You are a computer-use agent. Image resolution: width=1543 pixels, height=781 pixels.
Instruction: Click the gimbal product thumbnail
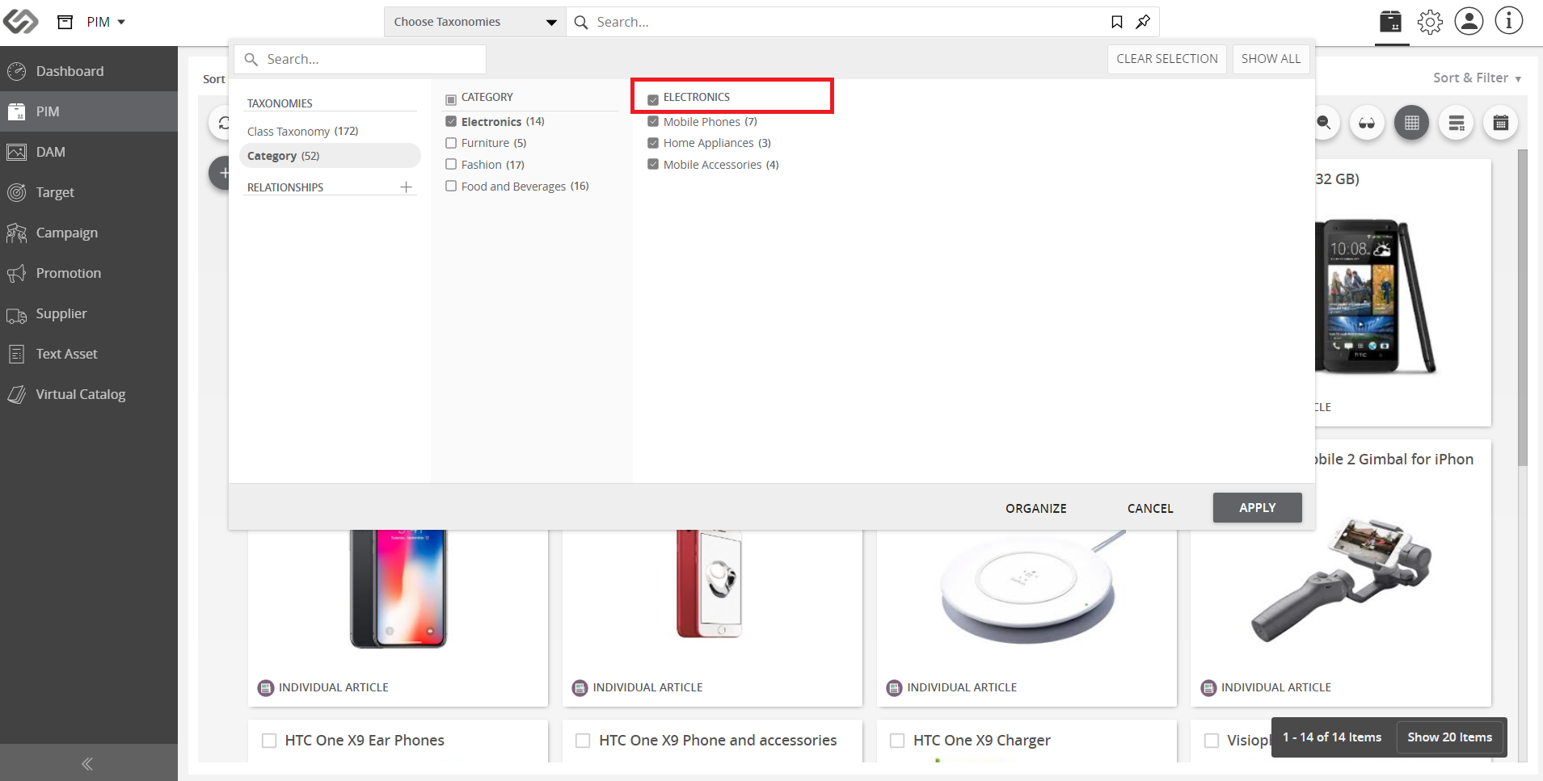1342,578
